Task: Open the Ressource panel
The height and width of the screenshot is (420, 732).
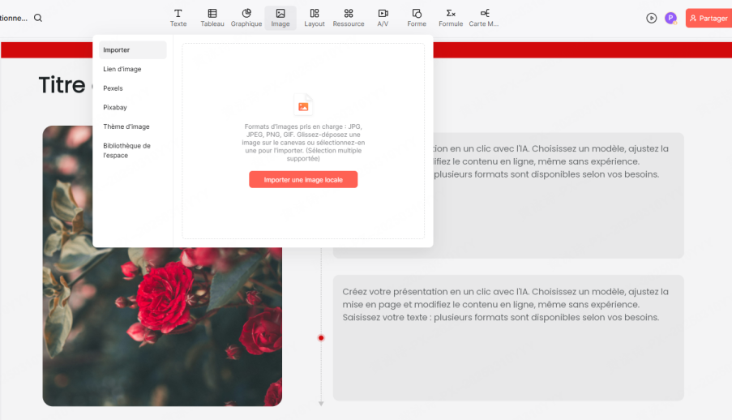Action: click(x=349, y=17)
